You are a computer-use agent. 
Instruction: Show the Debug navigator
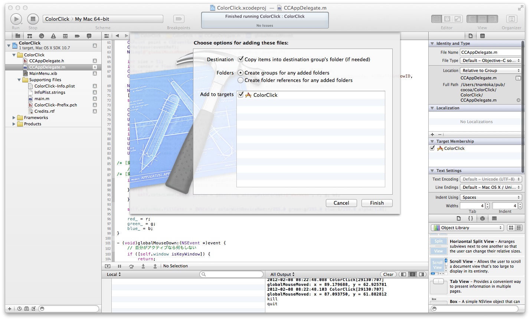point(65,36)
